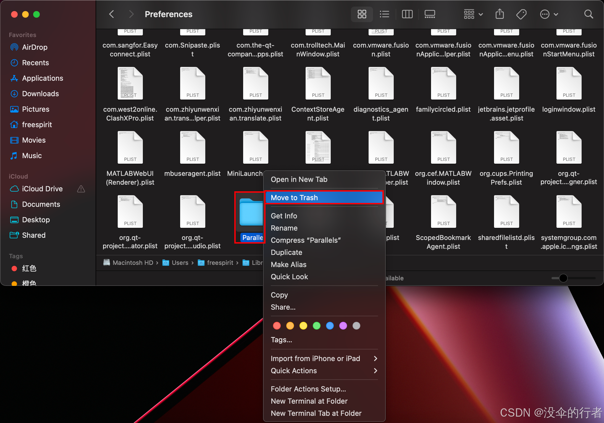The width and height of the screenshot is (604, 423).
Task: Click the icon size slider knob
Action: pyautogui.click(x=563, y=278)
